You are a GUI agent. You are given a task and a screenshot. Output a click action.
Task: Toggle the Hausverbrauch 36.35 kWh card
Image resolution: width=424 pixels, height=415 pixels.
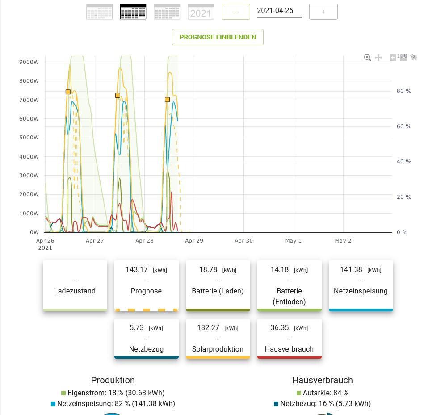[x=290, y=339]
